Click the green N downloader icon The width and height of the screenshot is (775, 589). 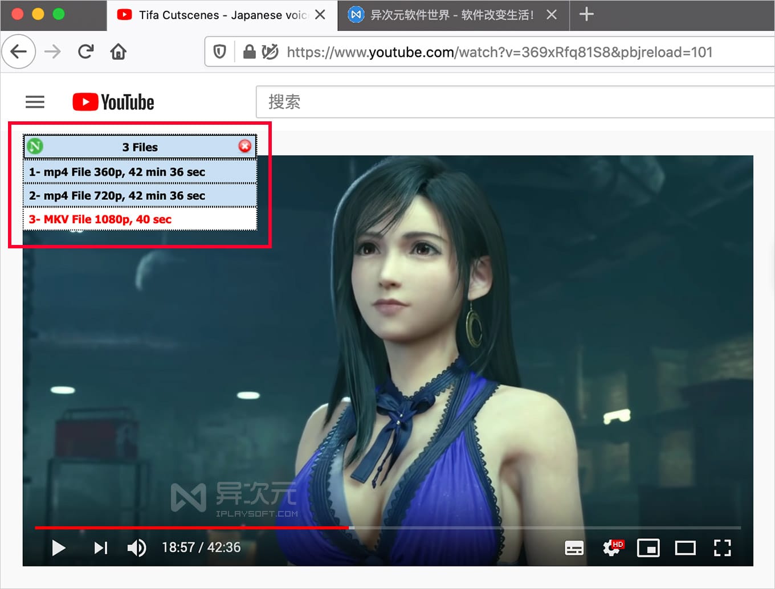(x=35, y=146)
